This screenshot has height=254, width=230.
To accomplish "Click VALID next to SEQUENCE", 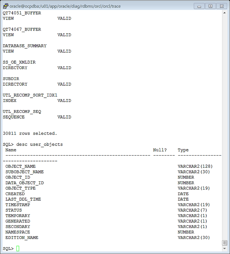I will [64, 117].
